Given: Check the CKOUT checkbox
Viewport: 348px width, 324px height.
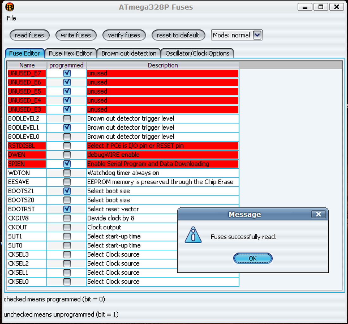Looking at the screenshot, I should 67,227.
